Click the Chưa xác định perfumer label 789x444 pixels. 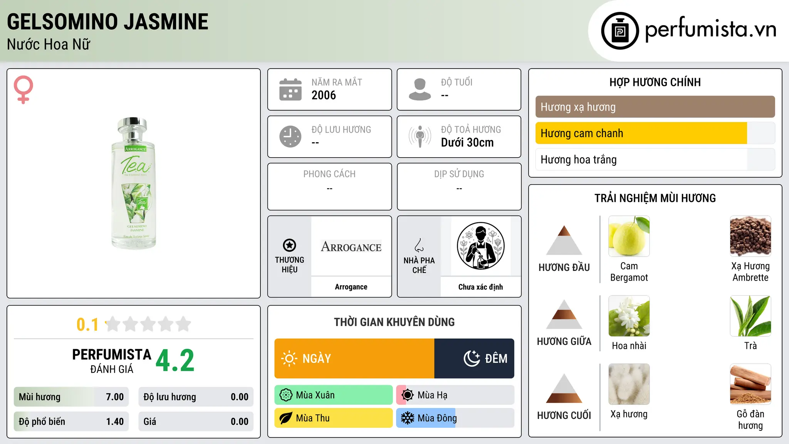pyautogui.click(x=480, y=287)
